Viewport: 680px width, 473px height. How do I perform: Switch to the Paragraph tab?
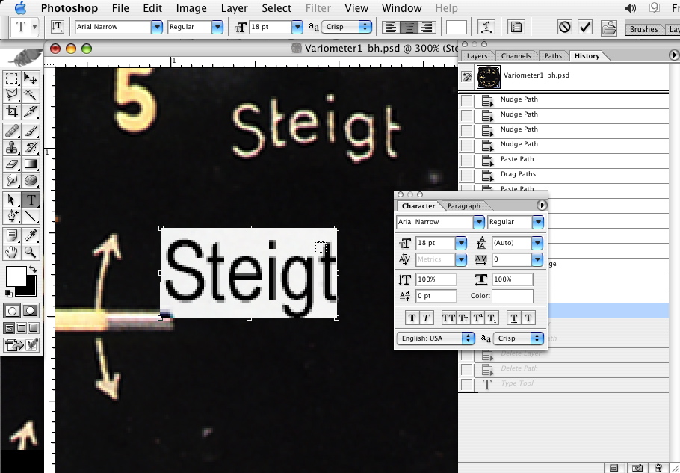pos(463,205)
